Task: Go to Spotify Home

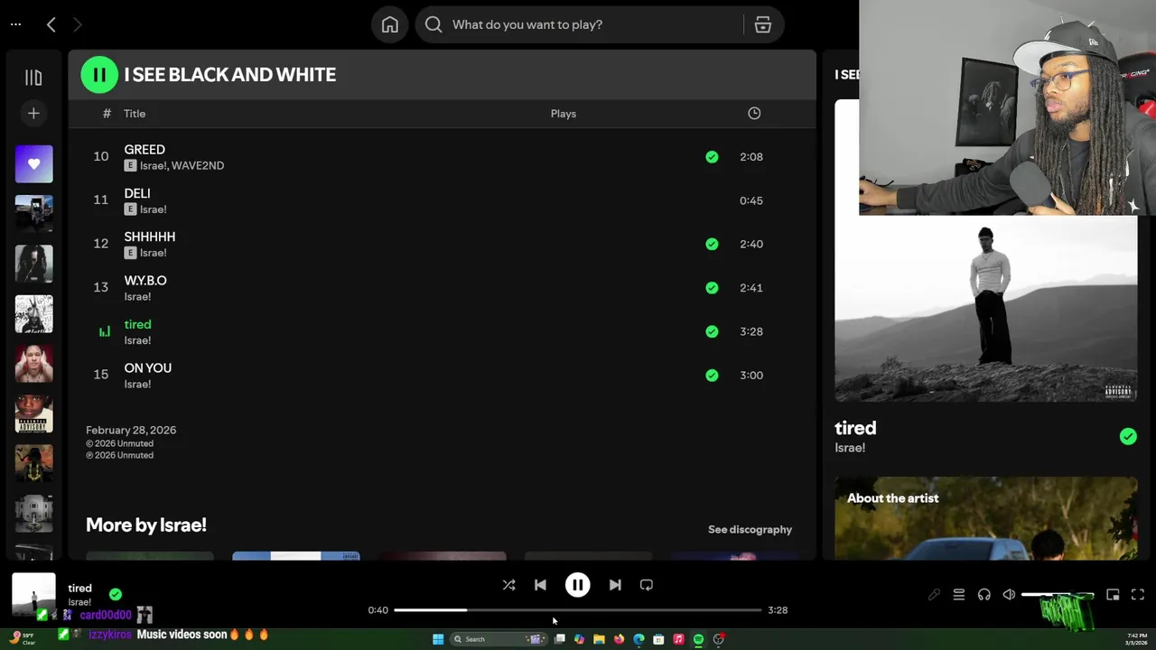Action: (390, 24)
